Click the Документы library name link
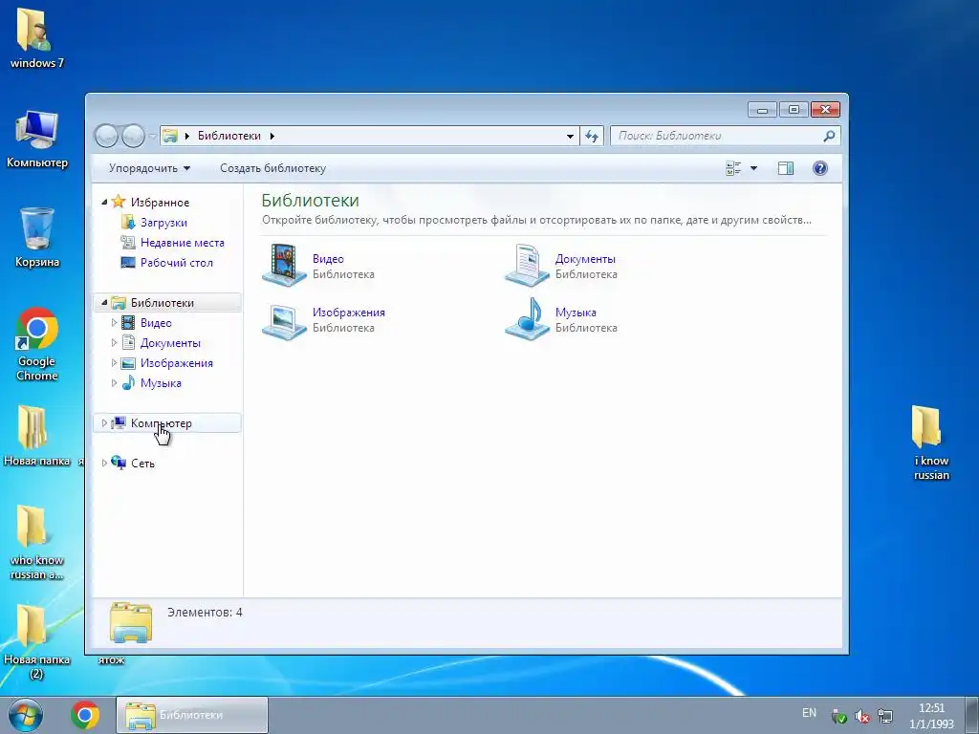 tap(585, 258)
